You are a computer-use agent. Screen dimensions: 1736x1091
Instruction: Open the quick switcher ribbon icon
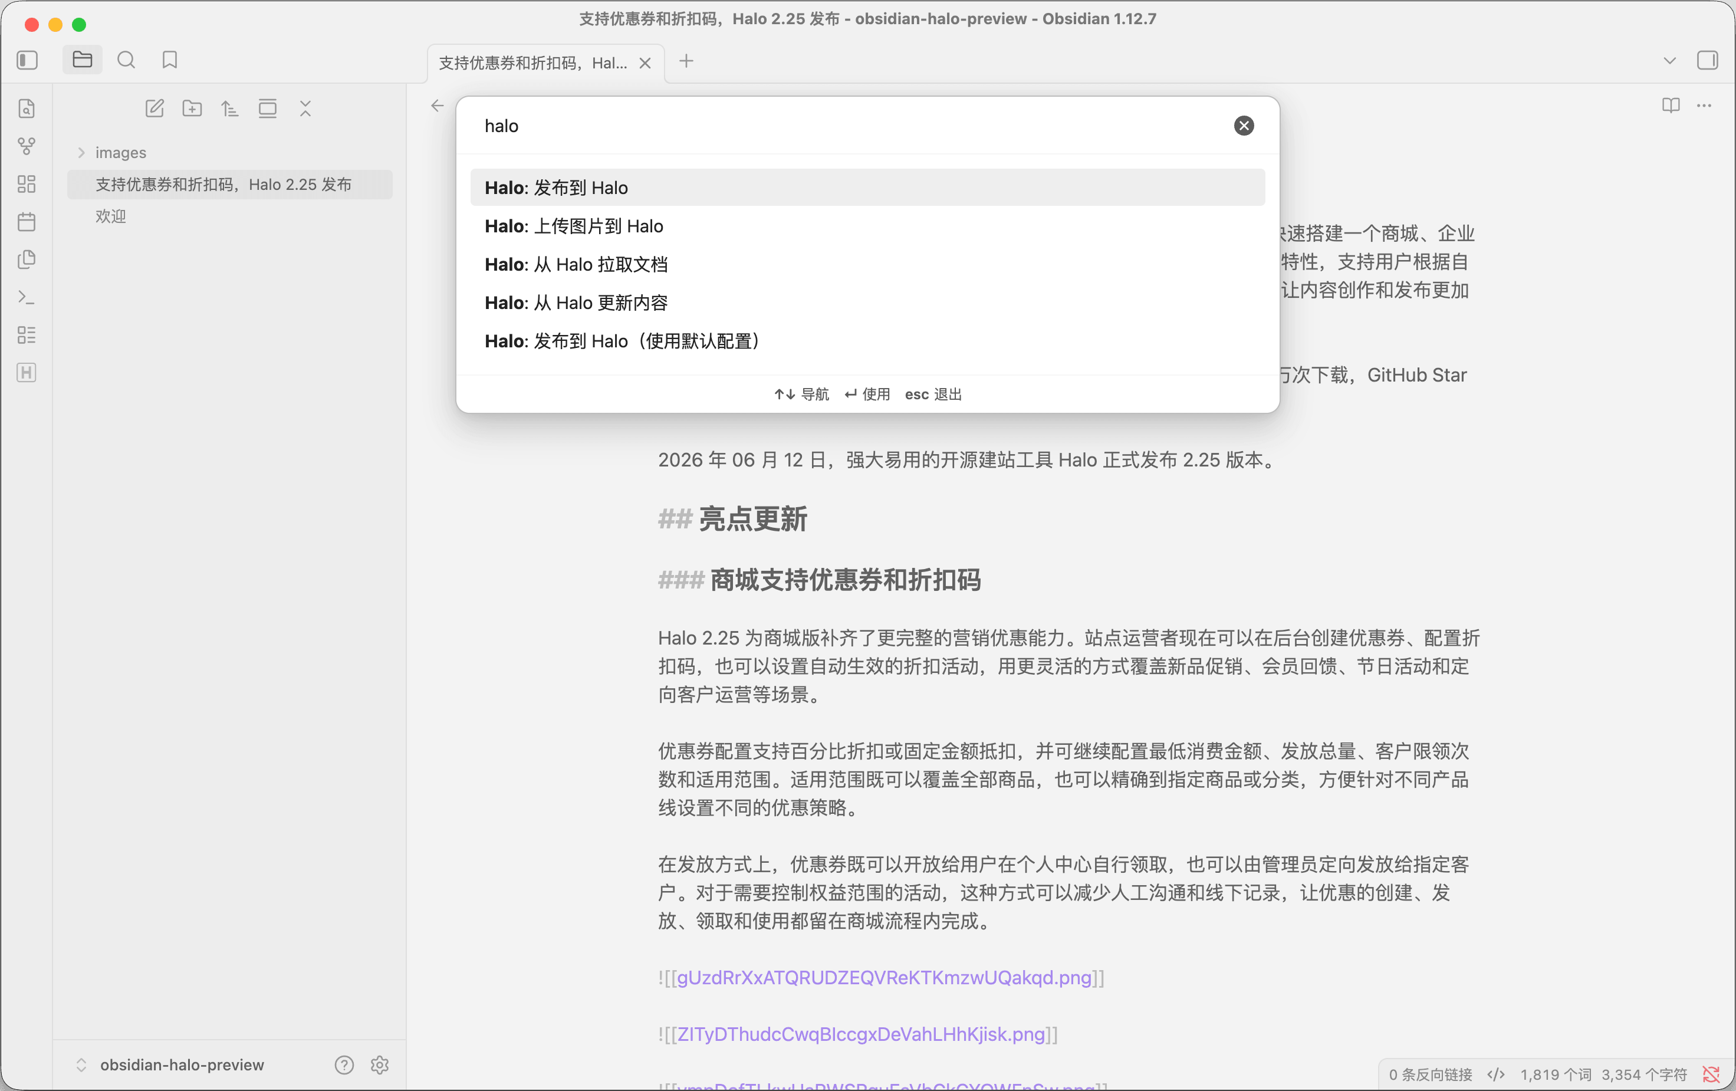[27, 109]
